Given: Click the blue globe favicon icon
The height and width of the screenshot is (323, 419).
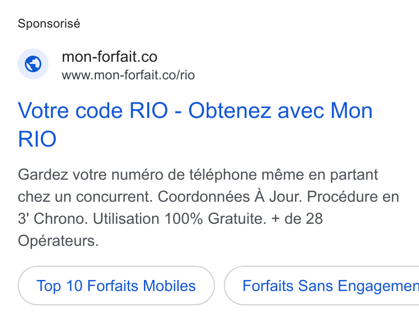Looking at the screenshot, I should click(x=33, y=64).
